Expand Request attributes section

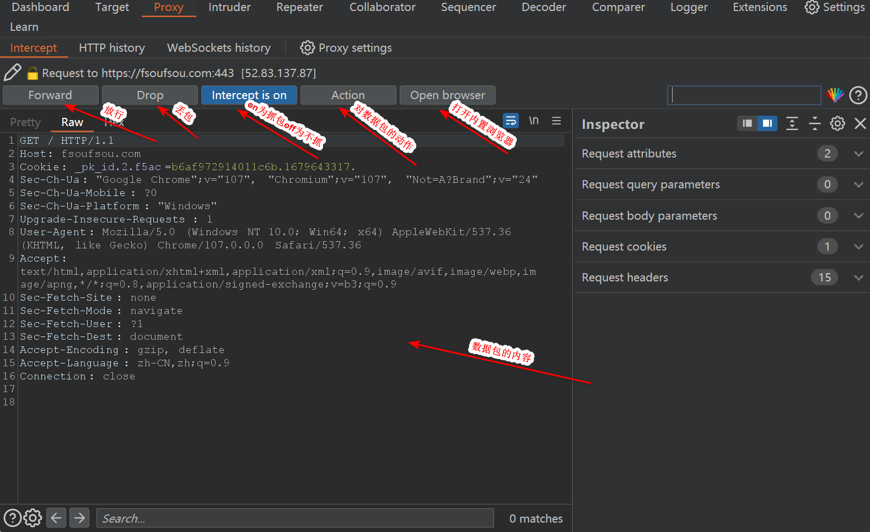tap(858, 154)
